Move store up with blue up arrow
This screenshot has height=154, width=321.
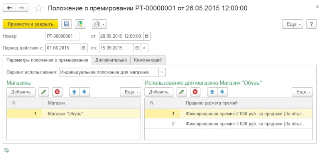point(75,92)
